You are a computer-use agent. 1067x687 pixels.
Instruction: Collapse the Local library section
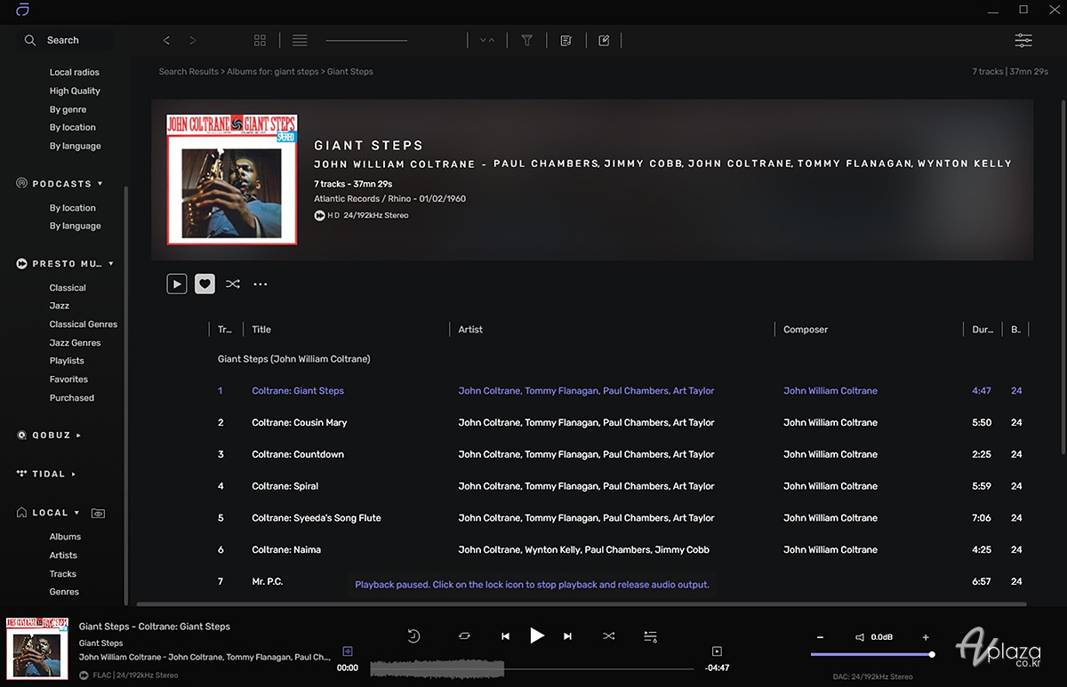(76, 513)
